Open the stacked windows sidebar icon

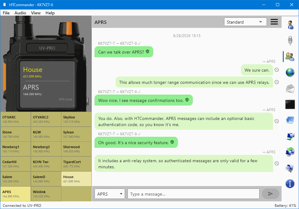point(290,120)
